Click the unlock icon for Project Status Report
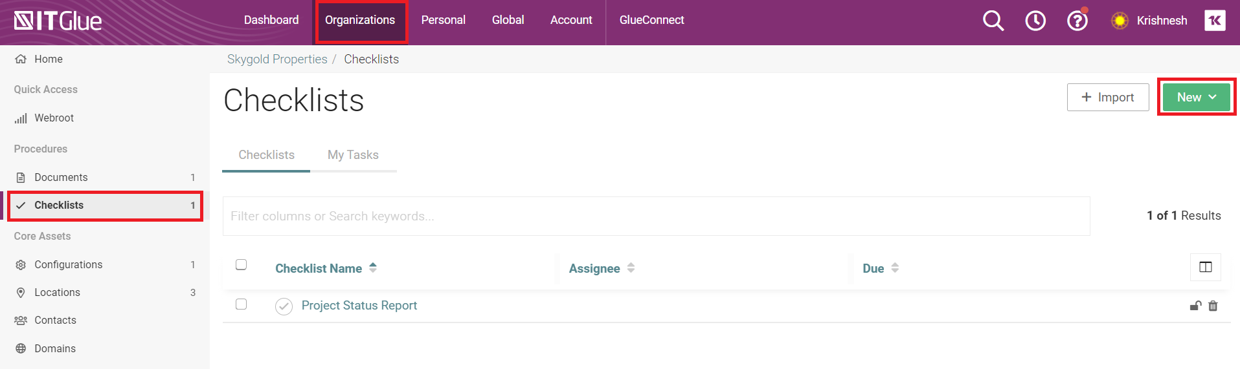This screenshot has width=1240, height=369. (x=1195, y=306)
